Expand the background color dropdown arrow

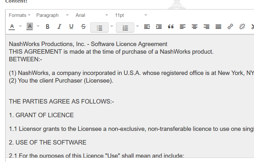click(x=38, y=26)
